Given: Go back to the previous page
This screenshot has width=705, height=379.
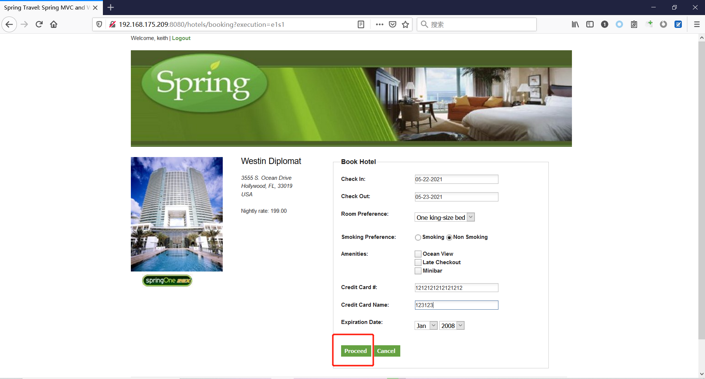Looking at the screenshot, I should point(9,25).
